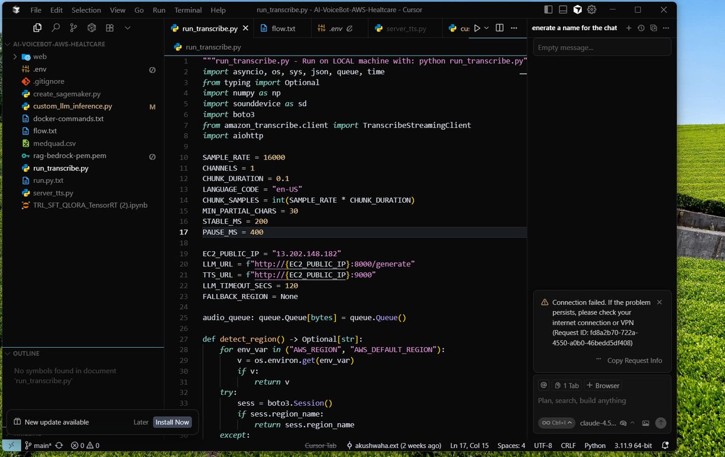This screenshot has width=725, height=457.
Task: Open Cursor settings gear icon
Action: click(x=592, y=10)
